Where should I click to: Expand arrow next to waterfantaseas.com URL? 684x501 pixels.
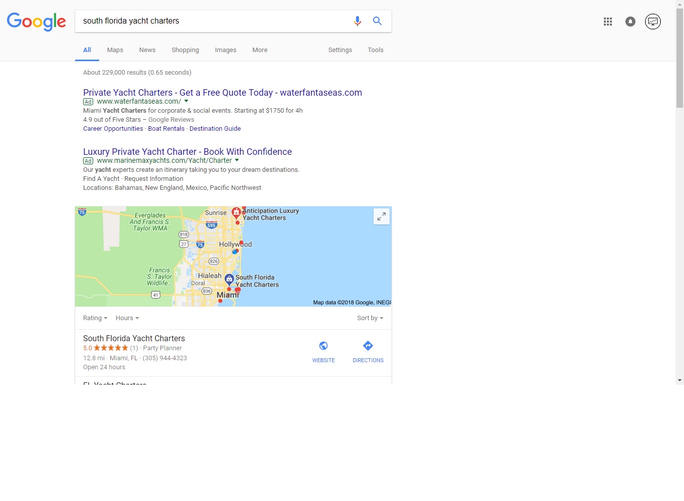tap(186, 101)
